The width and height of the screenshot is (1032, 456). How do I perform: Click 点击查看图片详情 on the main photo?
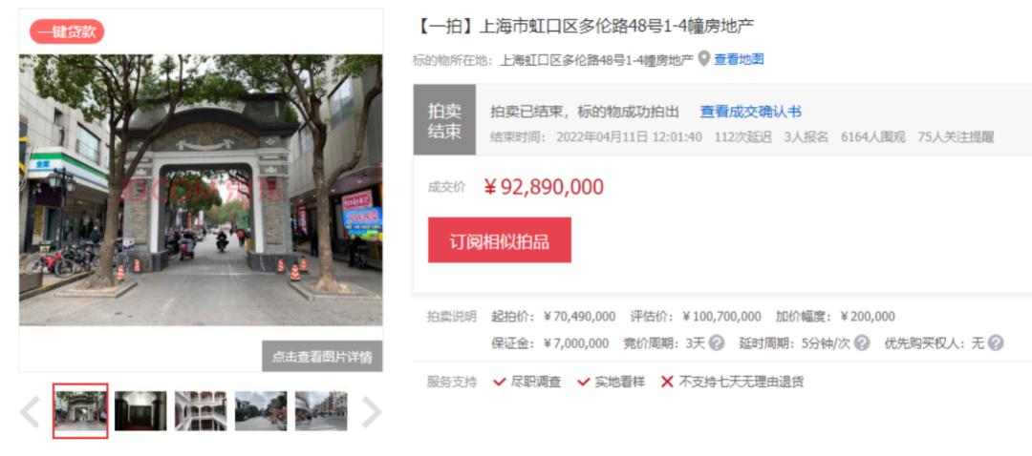322,356
